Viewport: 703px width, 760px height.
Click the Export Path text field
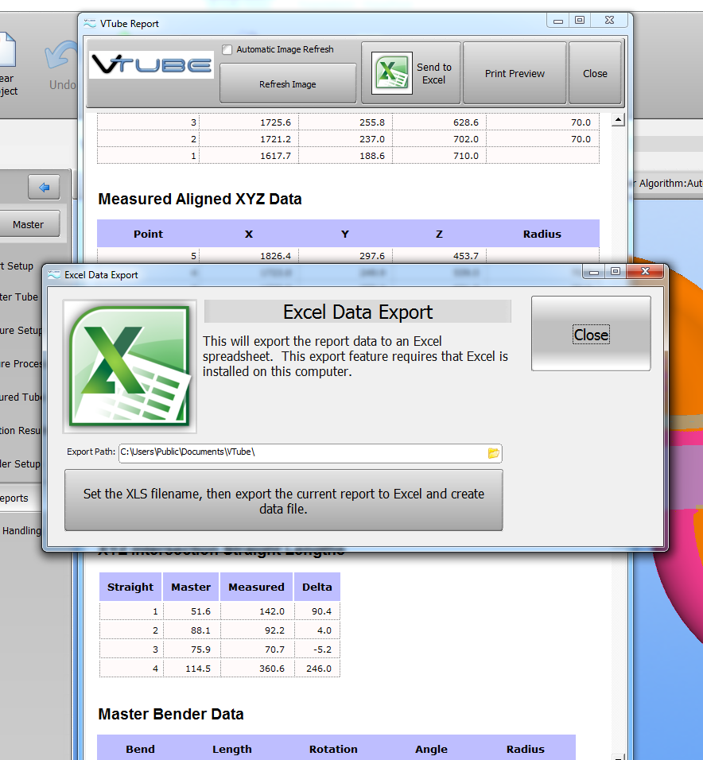[x=302, y=453]
